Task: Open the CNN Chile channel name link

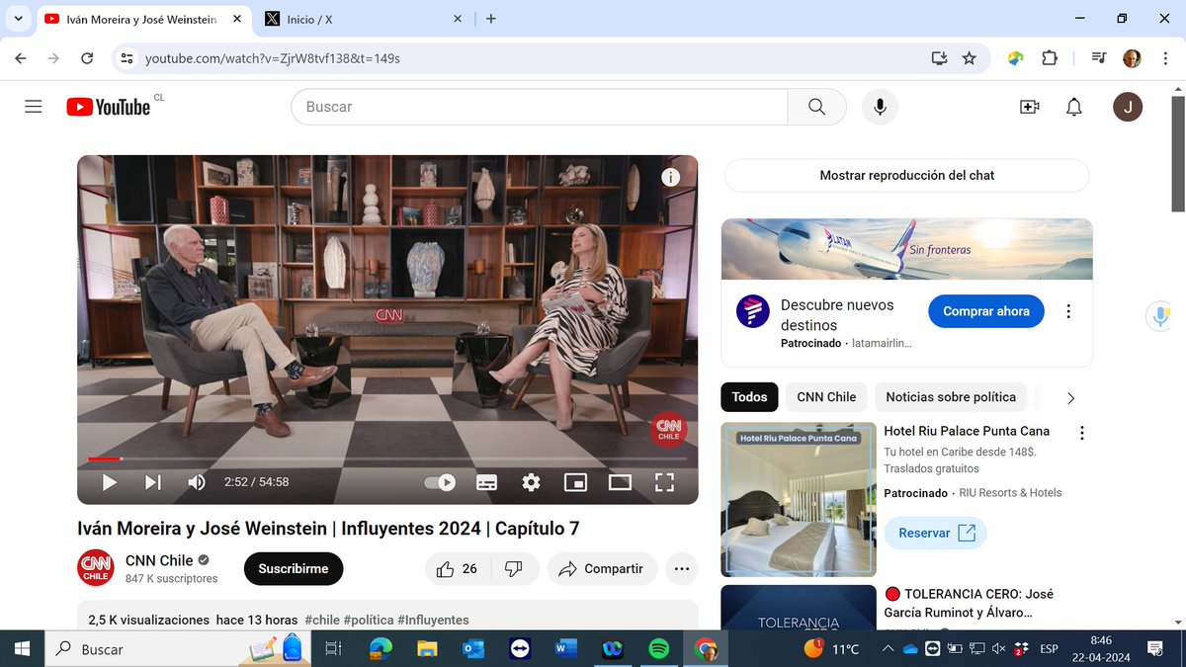Action: (x=159, y=560)
